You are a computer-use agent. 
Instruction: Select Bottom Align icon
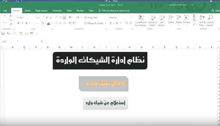(x=65, y=17)
